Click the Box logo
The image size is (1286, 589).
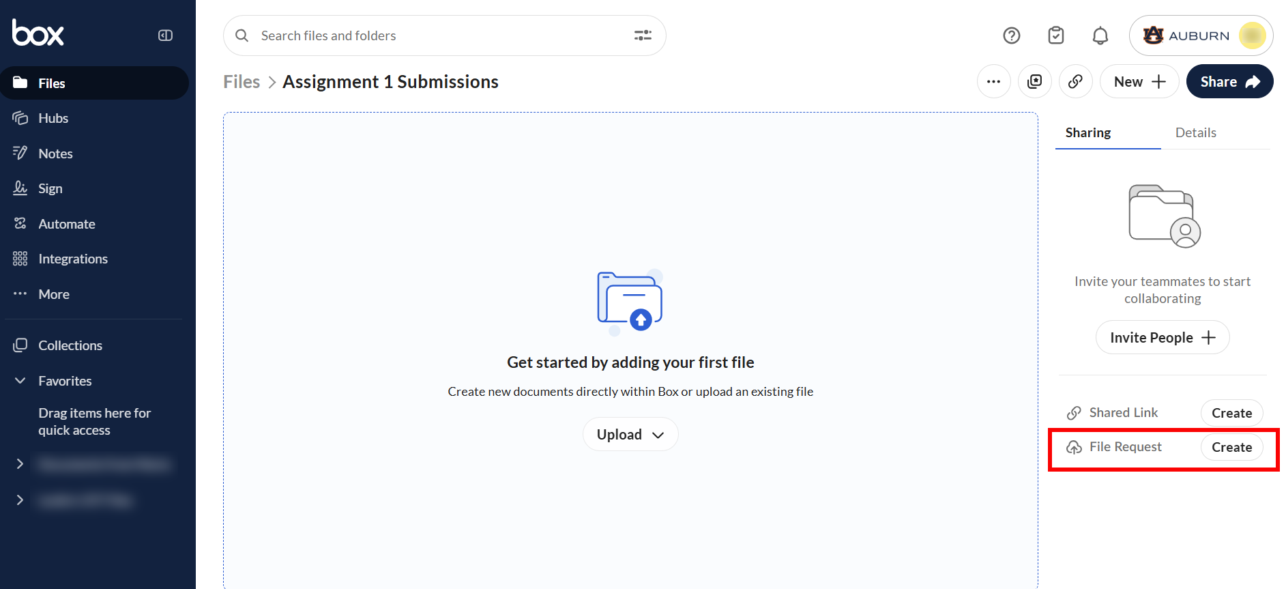coord(38,33)
